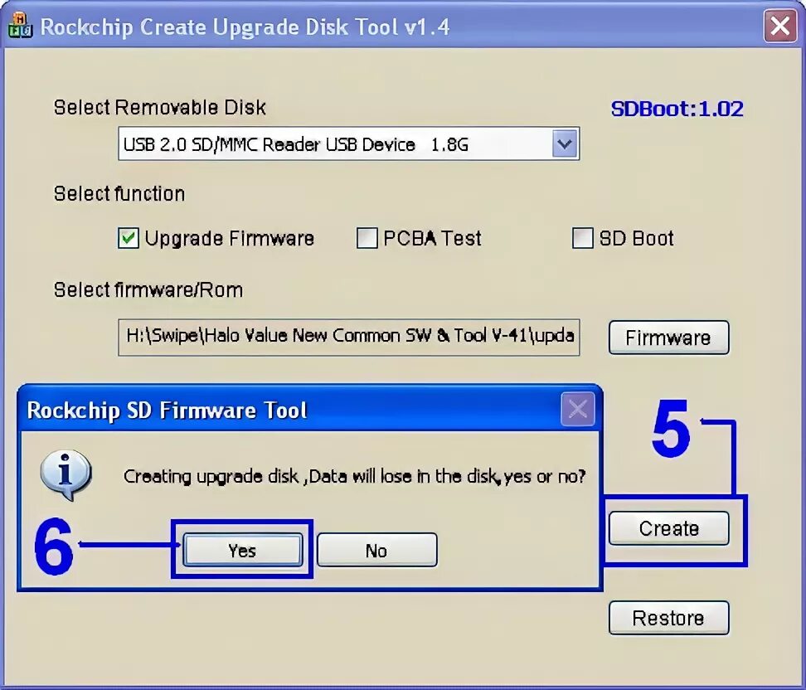Screen dimensions: 806x690
Task: Select the USB 2.0 SD/MMC Reader device field
Action: coord(348,143)
